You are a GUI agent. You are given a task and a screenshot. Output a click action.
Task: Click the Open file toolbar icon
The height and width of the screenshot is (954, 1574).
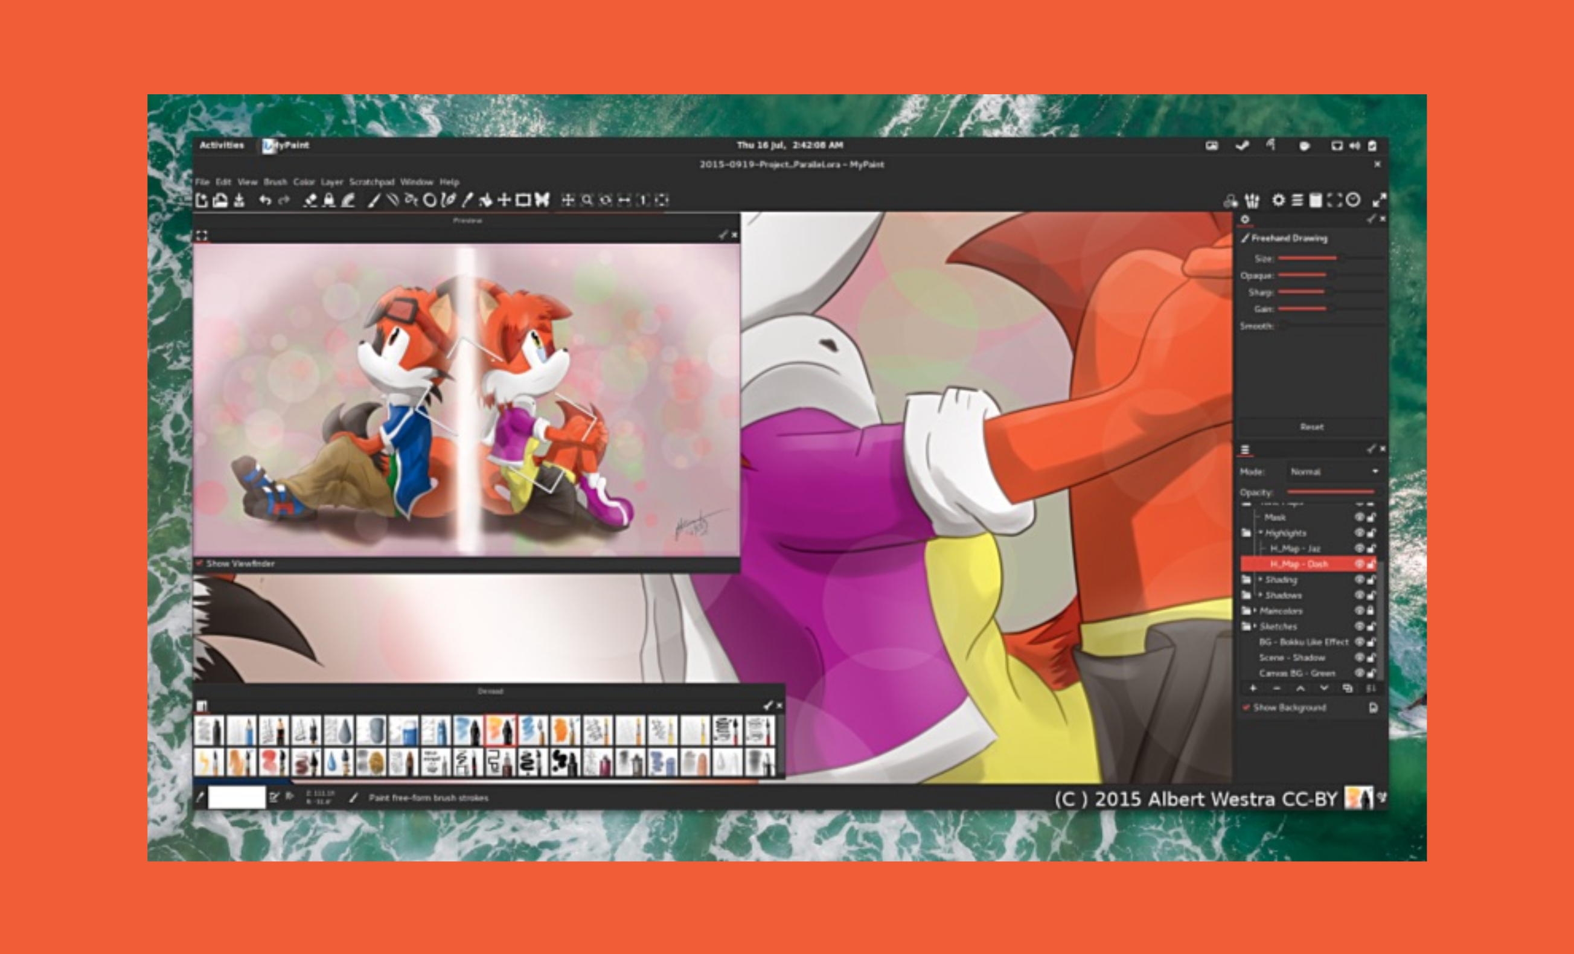click(220, 200)
